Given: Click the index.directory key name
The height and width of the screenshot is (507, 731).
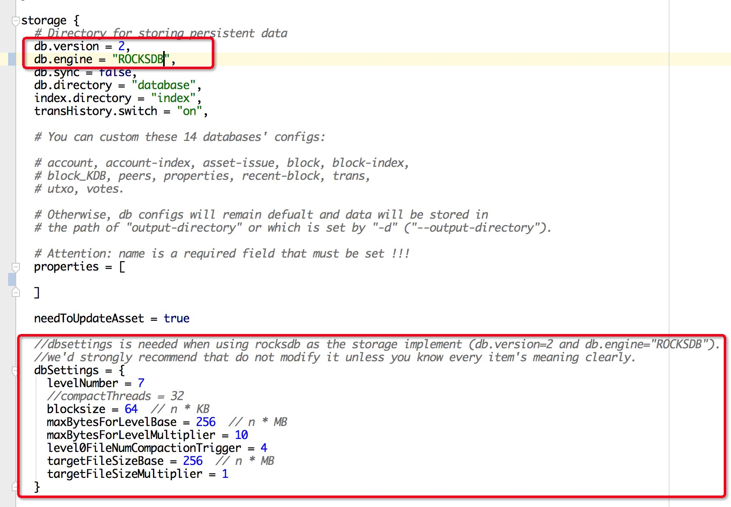Looking at the screenshot, I should (x=83, y=98).
